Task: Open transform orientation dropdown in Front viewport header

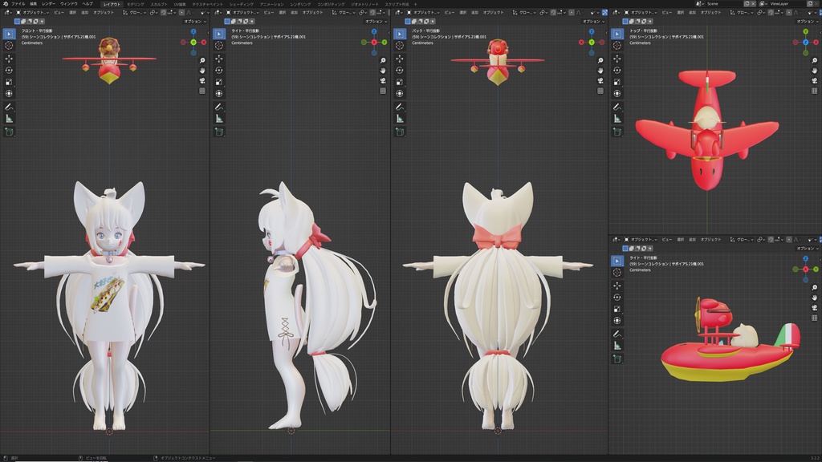Action: click(135, 13)
